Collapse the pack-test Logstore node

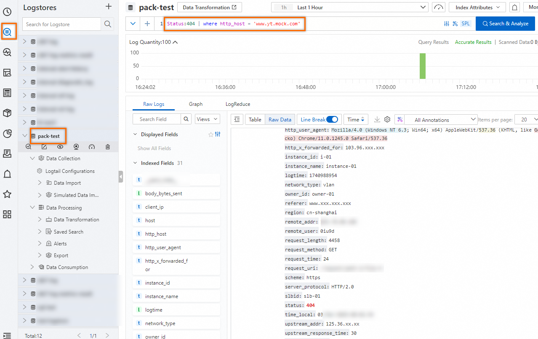(x=24, y=136)
